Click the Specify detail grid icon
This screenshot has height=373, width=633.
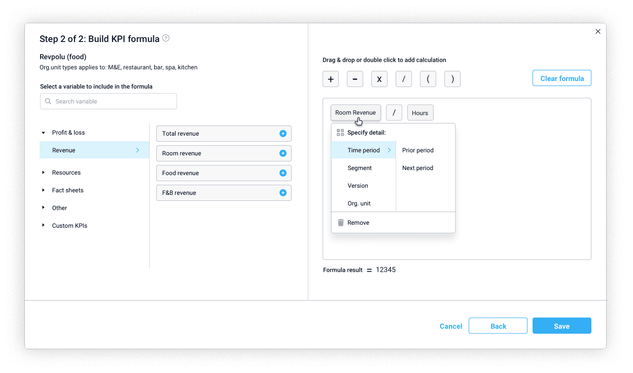pyautogui.click(x=340, y=133)
